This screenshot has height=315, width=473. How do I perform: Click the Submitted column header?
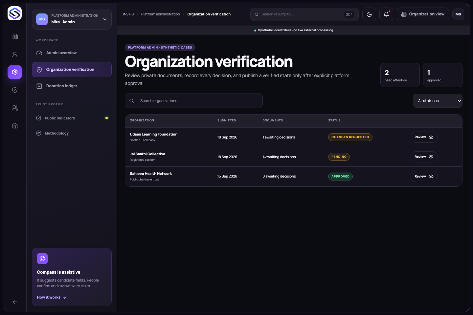tap(227, 120)
